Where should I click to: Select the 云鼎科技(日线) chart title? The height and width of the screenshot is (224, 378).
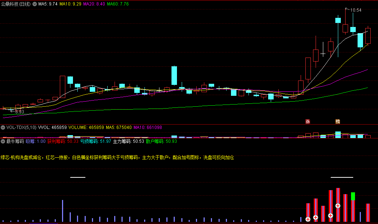click(x=16, y=4)
